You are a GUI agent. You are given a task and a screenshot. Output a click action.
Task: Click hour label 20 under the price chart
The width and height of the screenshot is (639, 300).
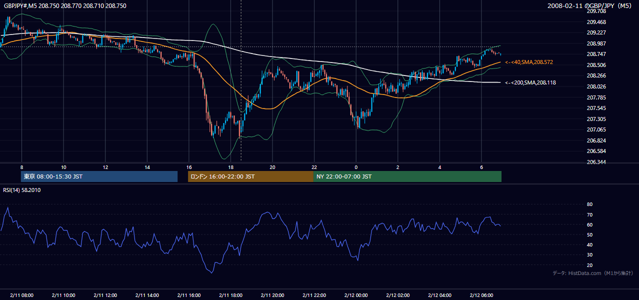pos(272,167)
